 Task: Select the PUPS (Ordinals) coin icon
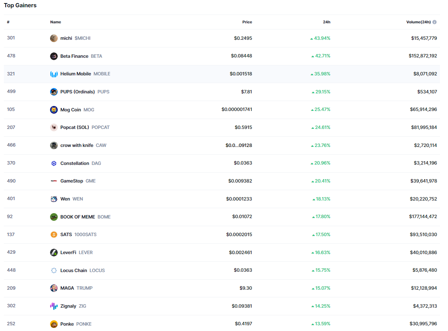[54, 92]
